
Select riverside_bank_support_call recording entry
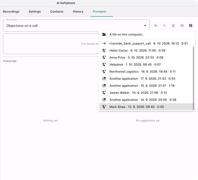tap(147, 43)
